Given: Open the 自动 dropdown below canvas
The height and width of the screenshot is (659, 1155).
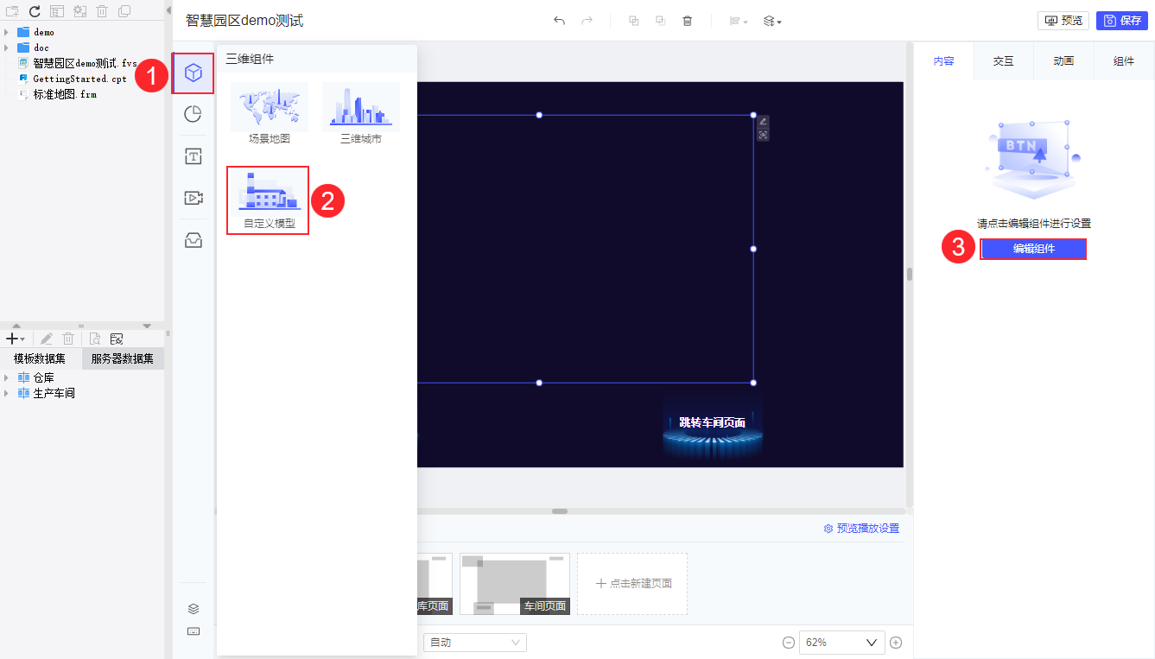Looking at the screenshot, I should [474, 643].
